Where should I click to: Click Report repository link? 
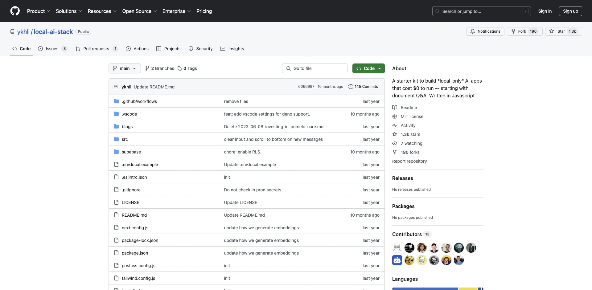tap(409, 161)
